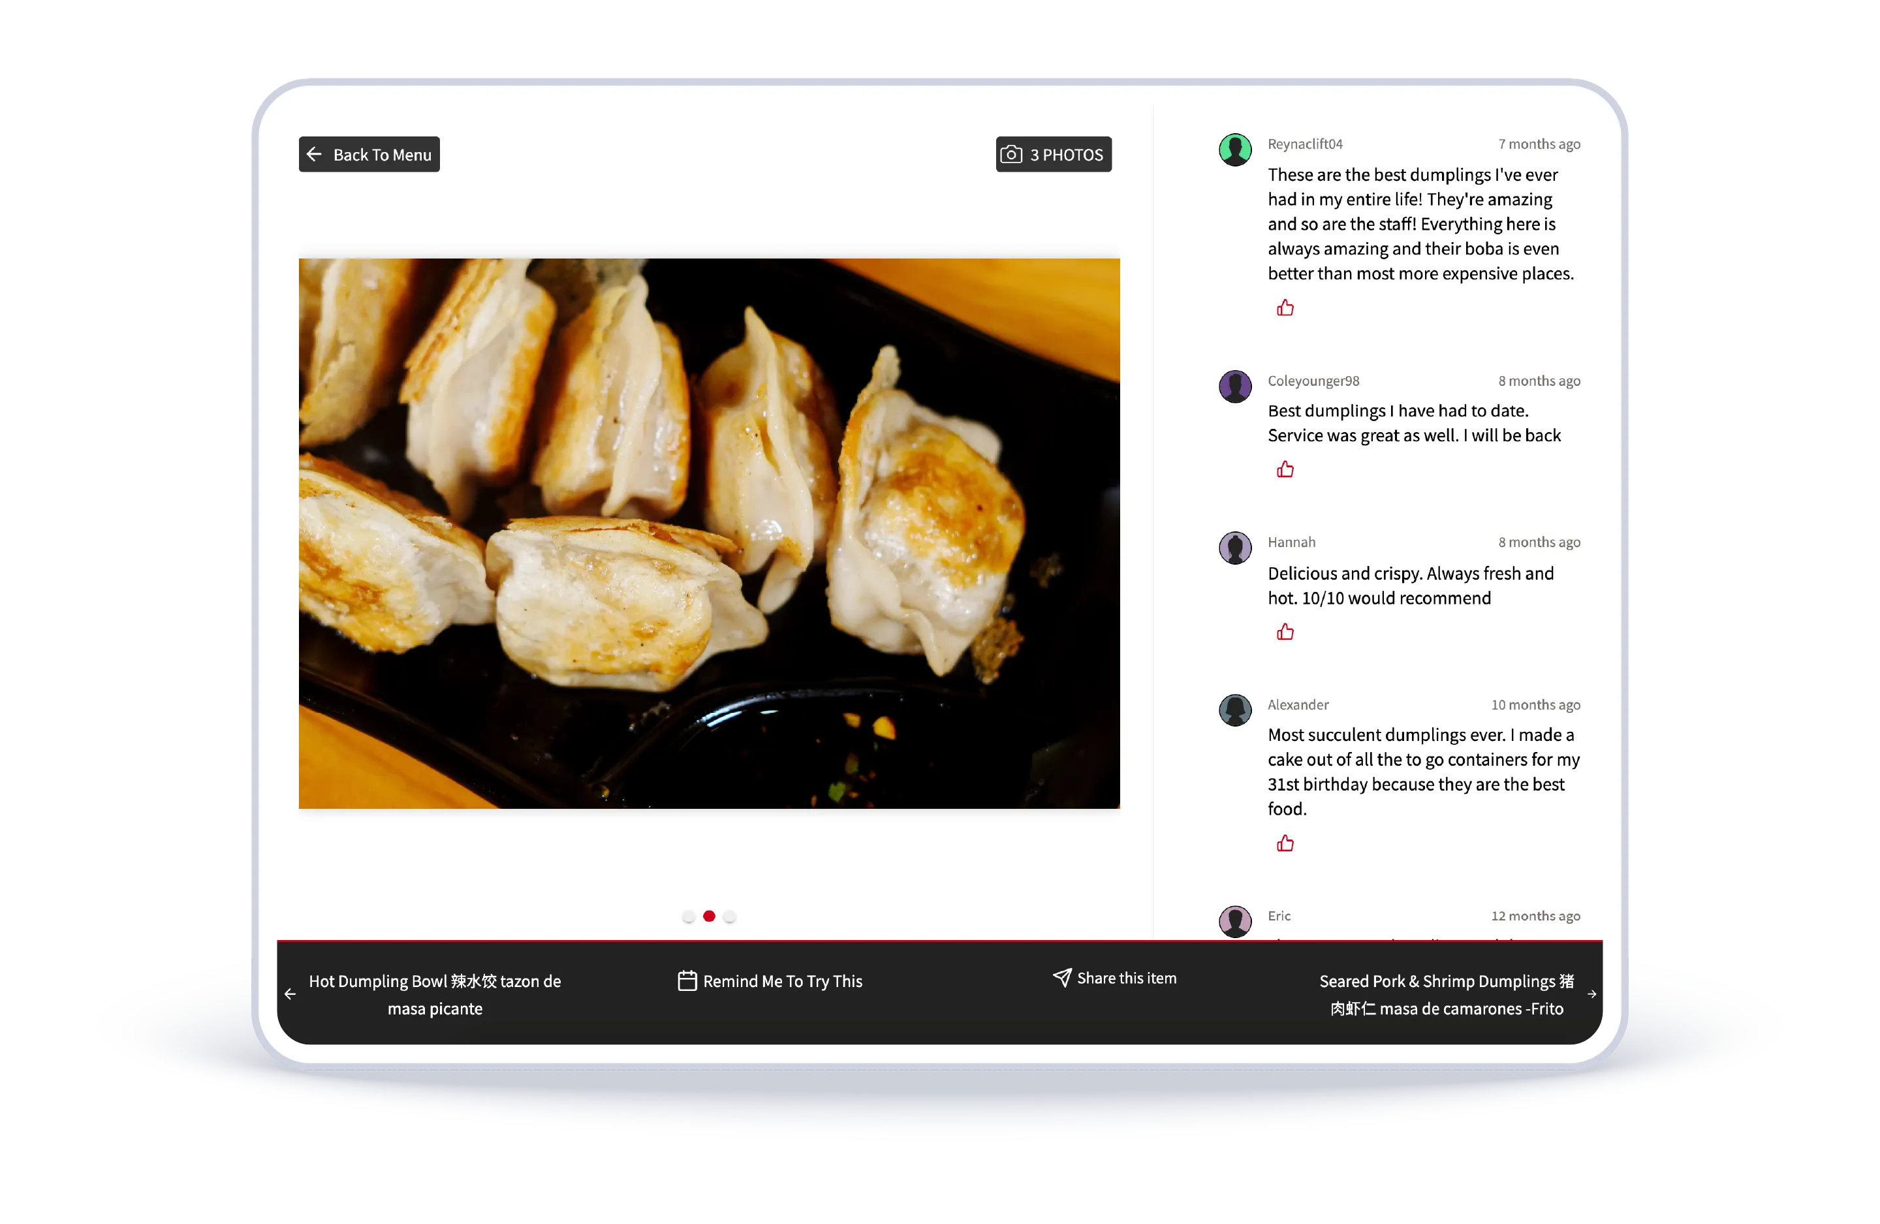This screenshot has width=1880, height=1224.
Task: Click the paper plane share icon
Action: pyautogui.click(x=1061, y=977)
